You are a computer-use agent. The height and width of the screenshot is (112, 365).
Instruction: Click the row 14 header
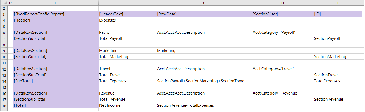(4, 81)
